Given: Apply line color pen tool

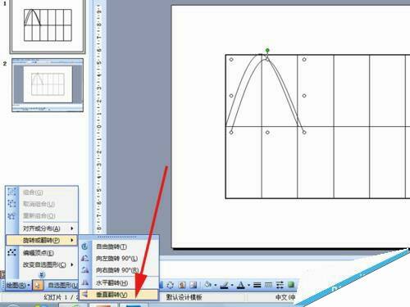Looking at the screenshot, I should click(x=225, y=285).
